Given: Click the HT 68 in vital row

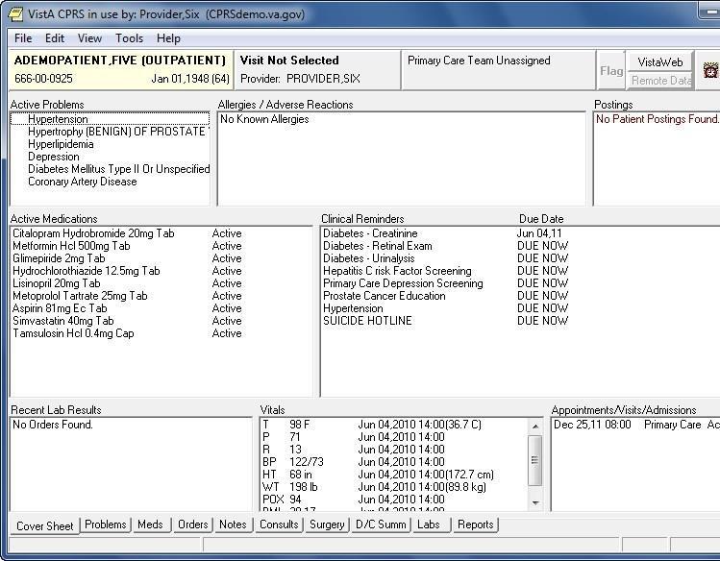Looking at the screenshot, I should tap(394, 475).
